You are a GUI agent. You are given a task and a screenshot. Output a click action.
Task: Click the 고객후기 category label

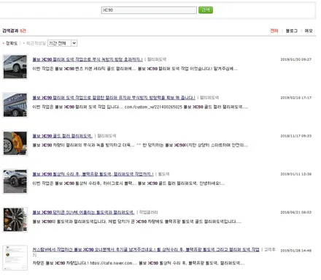[x=270, y=249]
